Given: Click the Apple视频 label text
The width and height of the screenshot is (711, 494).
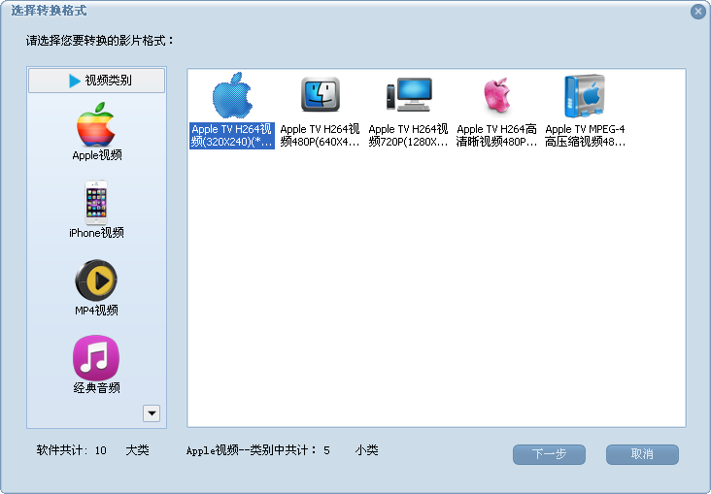Looking at the screenshot, I should [97, 155].
